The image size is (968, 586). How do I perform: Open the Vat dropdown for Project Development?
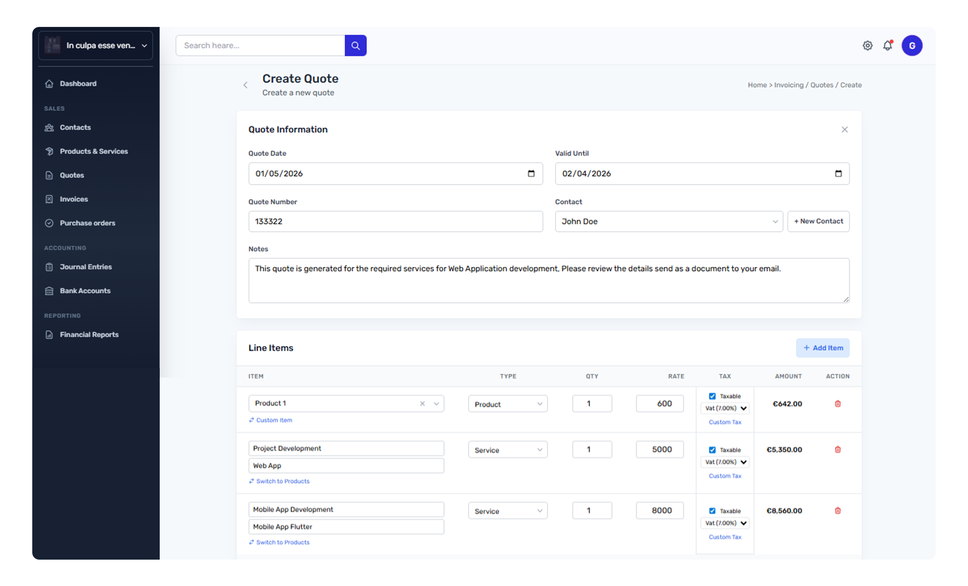[726, 462]
